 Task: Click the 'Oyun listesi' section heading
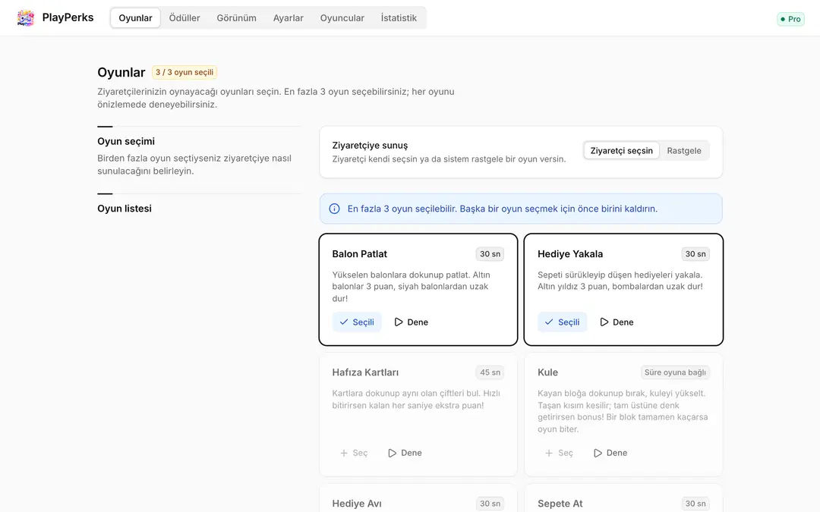click(x=125, y=209)
